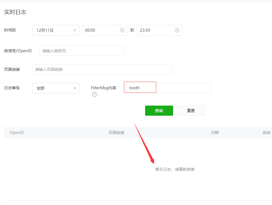Screen dimensions: 272x205
Task: Click the OpenID column header
Action: point(17,133)
